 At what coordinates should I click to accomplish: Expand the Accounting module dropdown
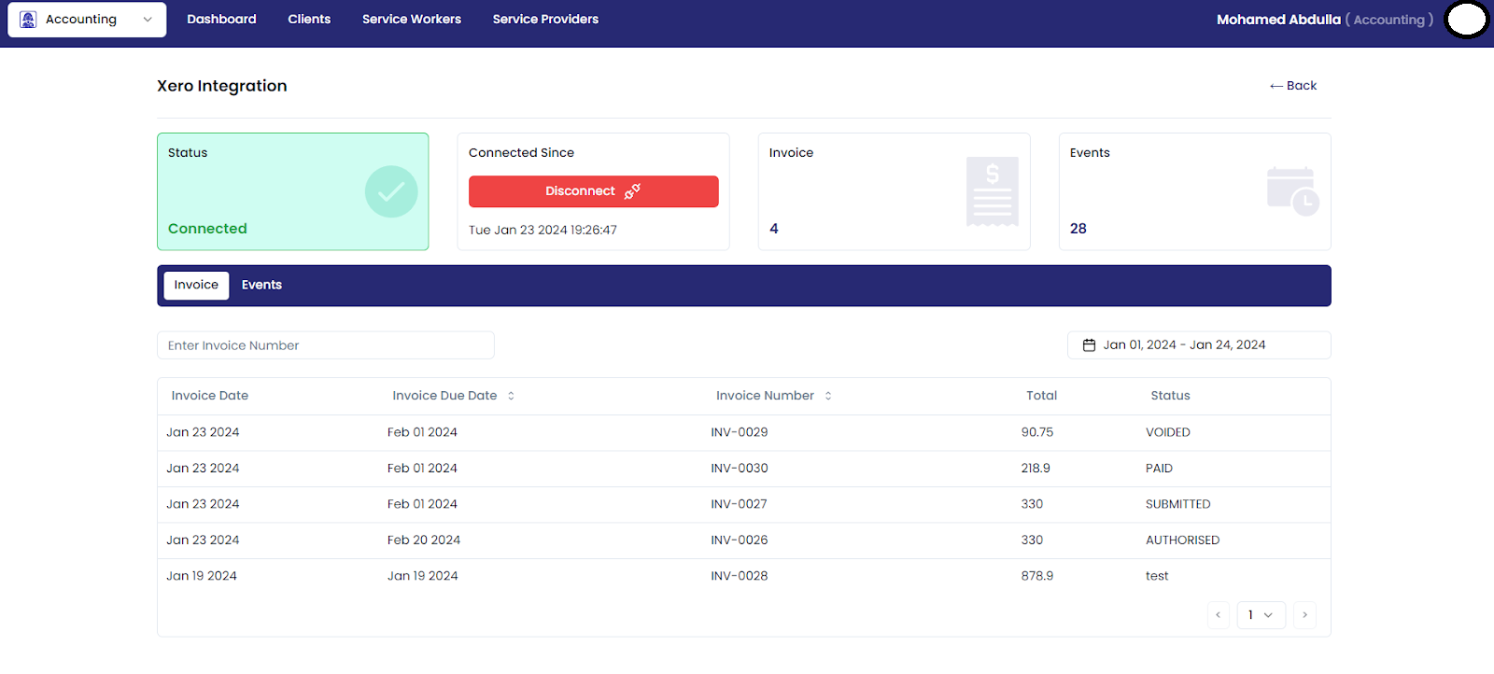tap(147, 20)
